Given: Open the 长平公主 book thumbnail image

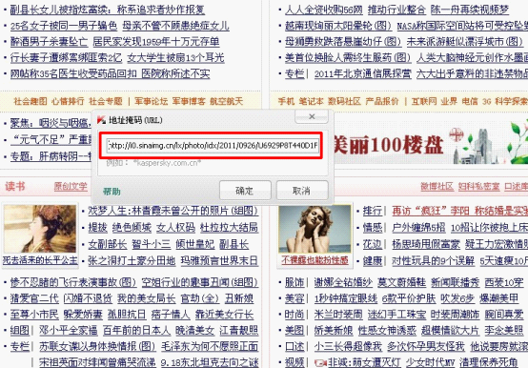Looking at the screenshot, I should 40,229.
